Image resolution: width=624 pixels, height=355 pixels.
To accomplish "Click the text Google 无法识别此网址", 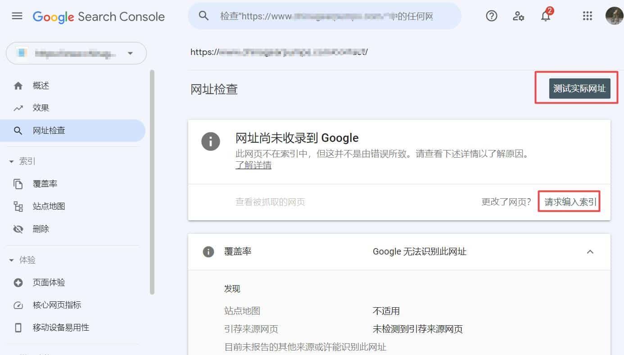I will click(420, 252).
